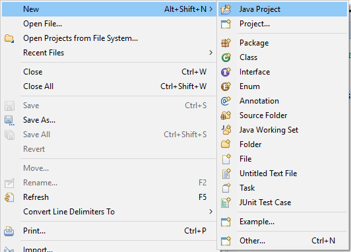The height and width of the screenshot is (252, 351).
Task: Choose File in the New submenu
Action: click(283, 159)
